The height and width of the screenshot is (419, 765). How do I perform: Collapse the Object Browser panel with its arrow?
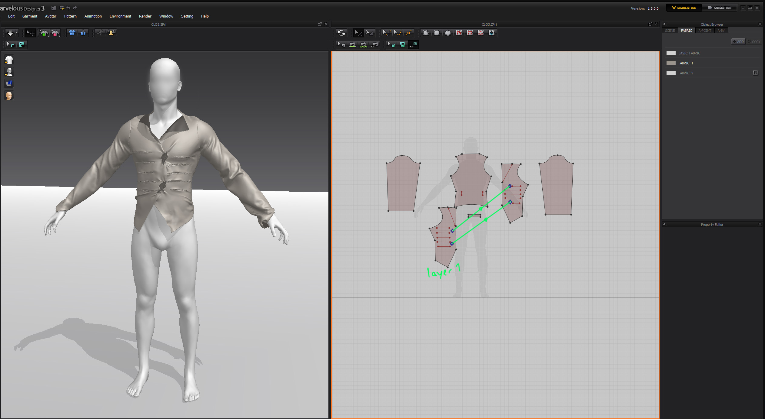(x=664, y=24)
